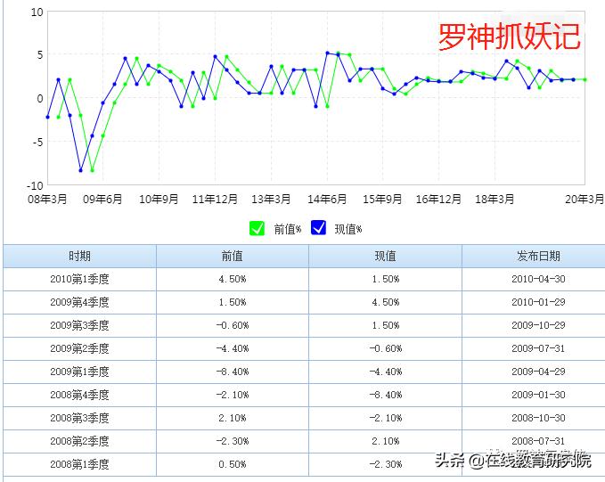
Task: Click 现值 1.50% in the 2009第3季度 row
Action: (x=386, y=325)
